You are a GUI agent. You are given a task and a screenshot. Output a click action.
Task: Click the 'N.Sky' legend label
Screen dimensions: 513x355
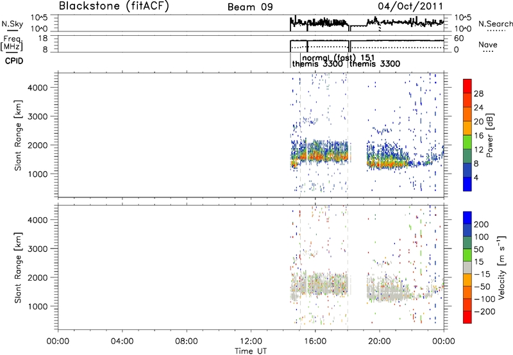point(12,24)
